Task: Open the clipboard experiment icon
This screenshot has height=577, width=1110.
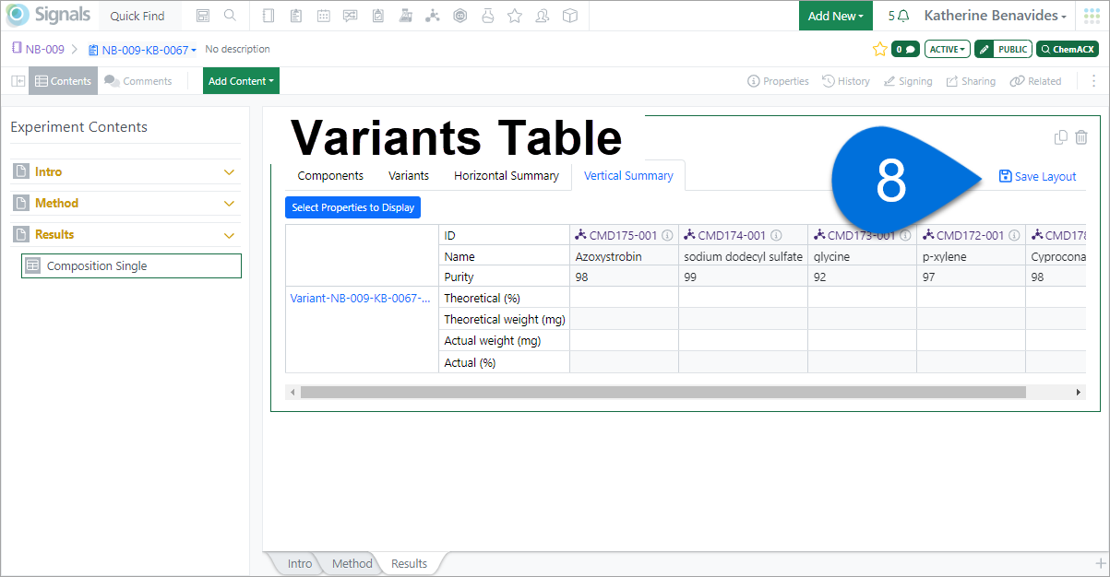Action: click(x=295, y=16)
